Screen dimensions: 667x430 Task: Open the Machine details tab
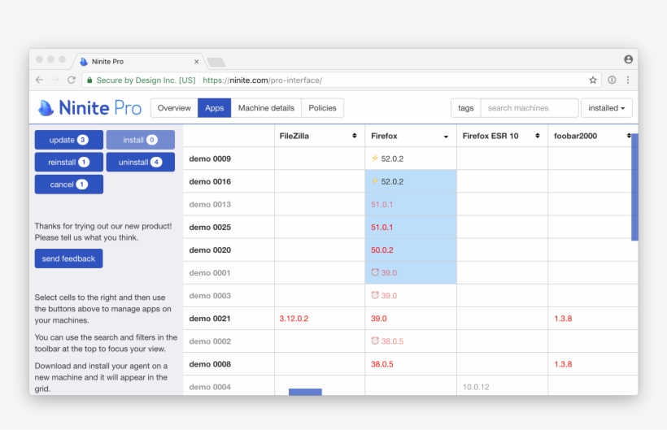(x=266, y=108)
